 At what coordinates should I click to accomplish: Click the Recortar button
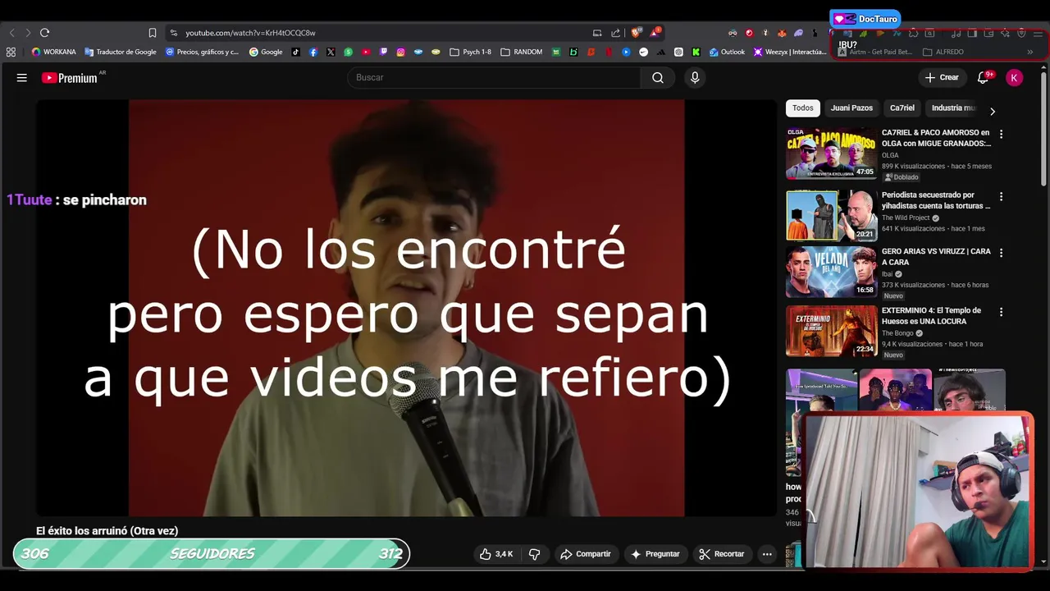722,554
